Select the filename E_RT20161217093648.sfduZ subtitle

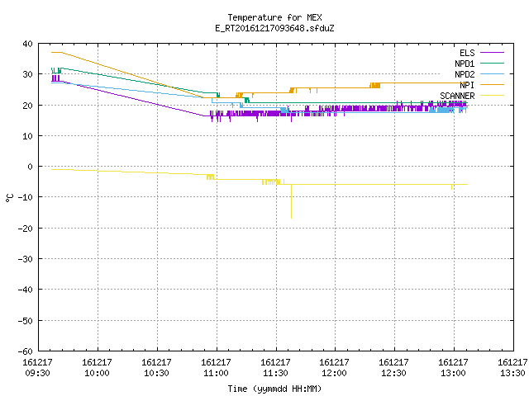(274, 28)
